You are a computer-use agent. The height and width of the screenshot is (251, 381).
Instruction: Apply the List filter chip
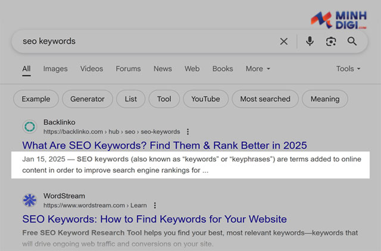point(131,99)
